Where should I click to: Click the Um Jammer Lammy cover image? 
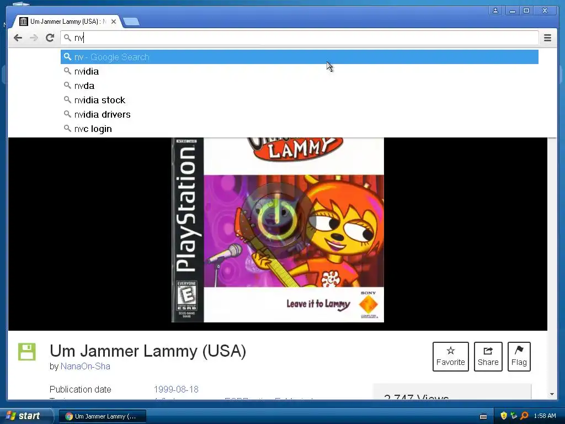click(278, 230)
